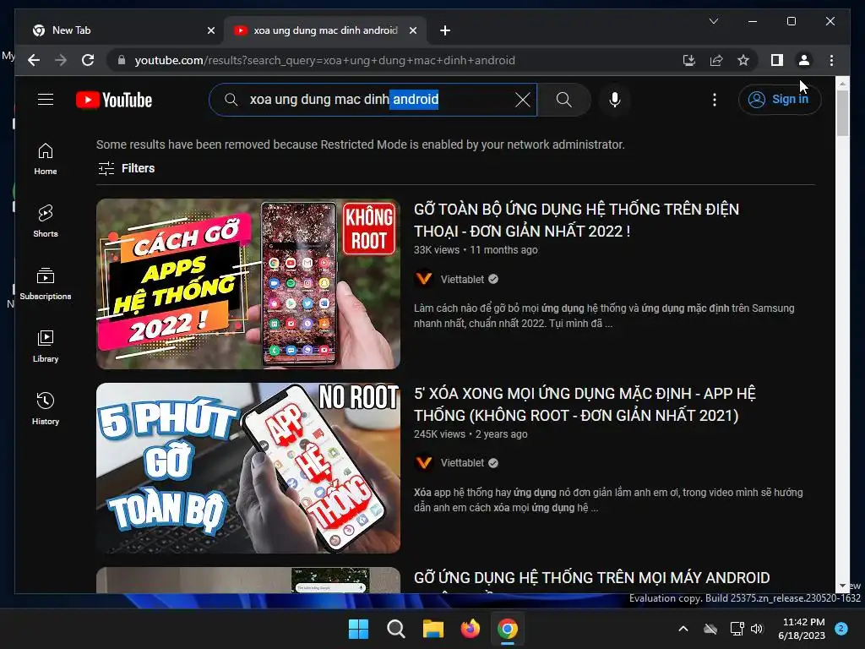Open Chrome tab search chevron

[x=713, y=21]
